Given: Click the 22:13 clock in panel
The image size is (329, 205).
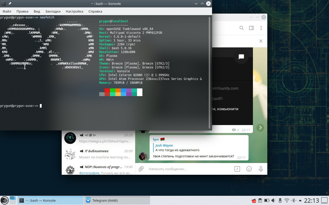Looking at the screenshot, I should click(x=311, y=200).
